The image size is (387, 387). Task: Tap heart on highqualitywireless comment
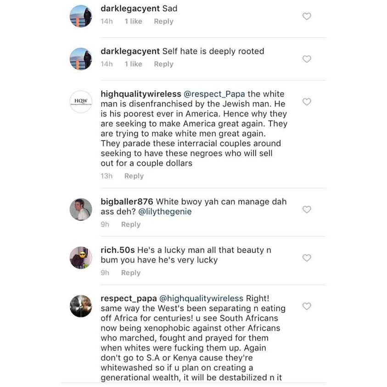click(x=307, y=102)
